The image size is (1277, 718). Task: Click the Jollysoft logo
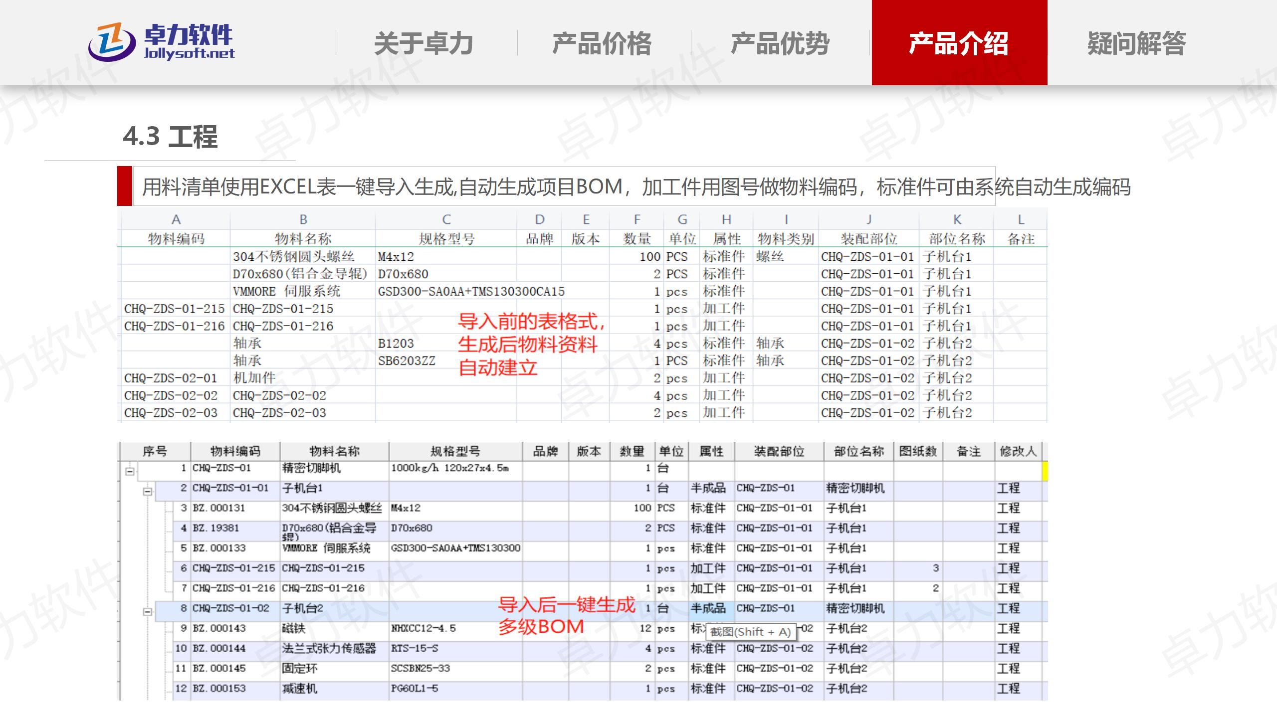(161, 42)
